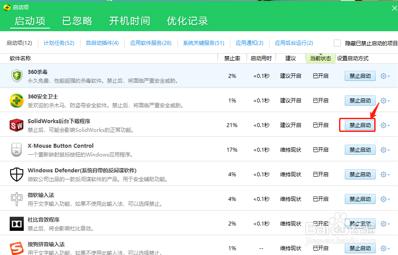Disable startup for SolidWorks后台下载程序
Image resolution: width=398 pixels, height=255 pixels.
tap(360, 125)
